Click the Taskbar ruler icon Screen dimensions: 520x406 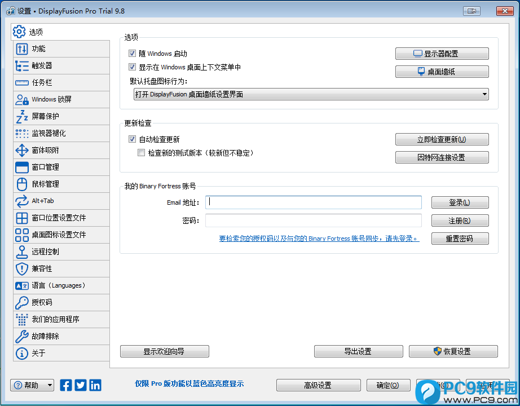(22, 83)
